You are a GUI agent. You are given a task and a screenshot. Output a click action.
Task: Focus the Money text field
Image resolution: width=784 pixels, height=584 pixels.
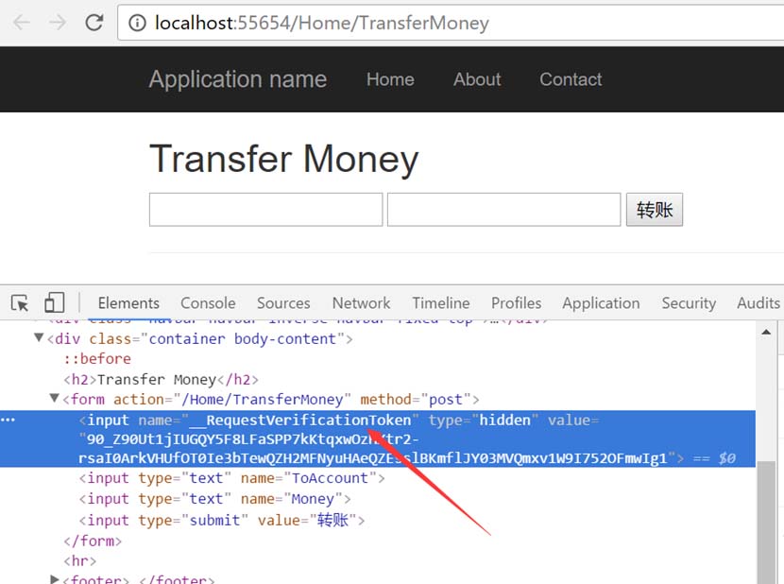click(x=504, y=210)
